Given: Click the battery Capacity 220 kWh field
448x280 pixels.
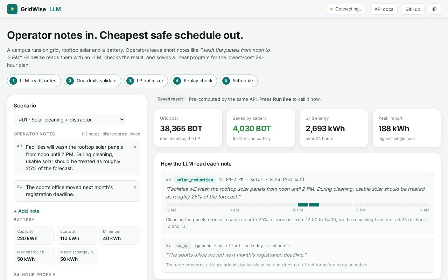Looking at the screenshot, I should click(x=34, y=235).
